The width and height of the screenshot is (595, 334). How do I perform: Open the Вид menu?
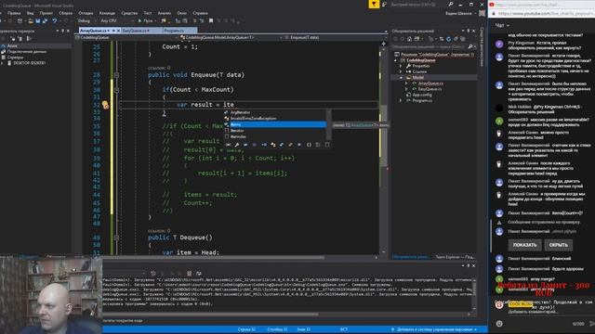coord(30,13)
